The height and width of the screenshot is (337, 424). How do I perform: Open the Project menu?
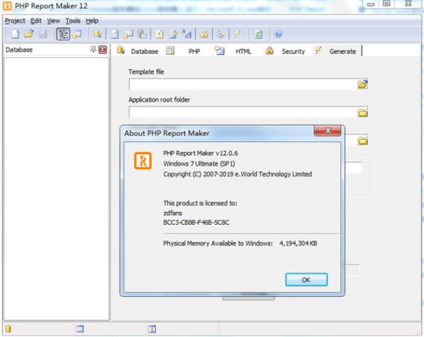15,21
